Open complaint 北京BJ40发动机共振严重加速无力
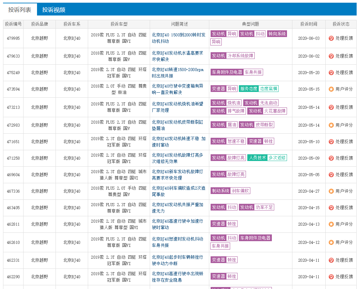This screenshot has width=359, height=289. pos(177,207)
